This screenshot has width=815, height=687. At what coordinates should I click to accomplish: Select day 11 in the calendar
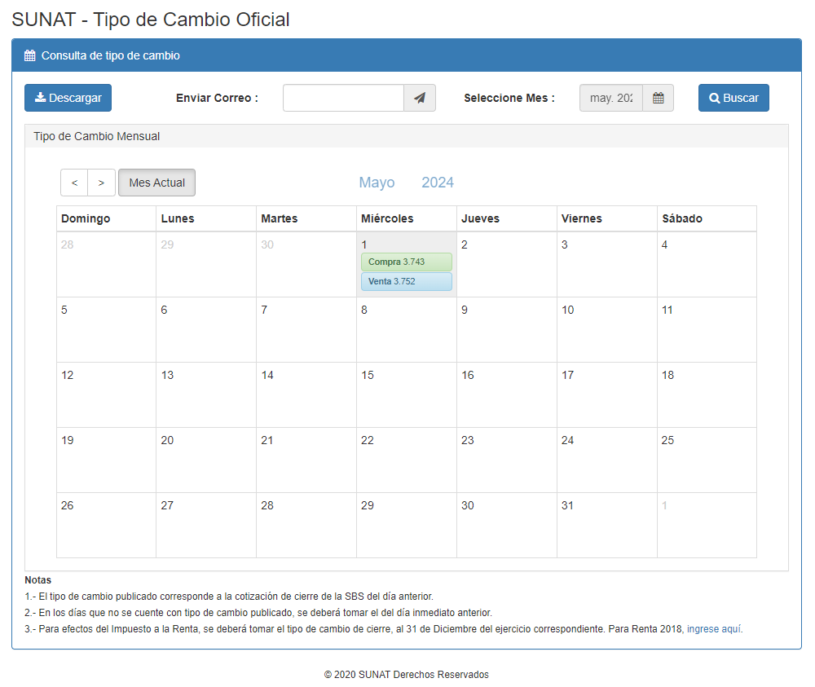tap(707, 329)
